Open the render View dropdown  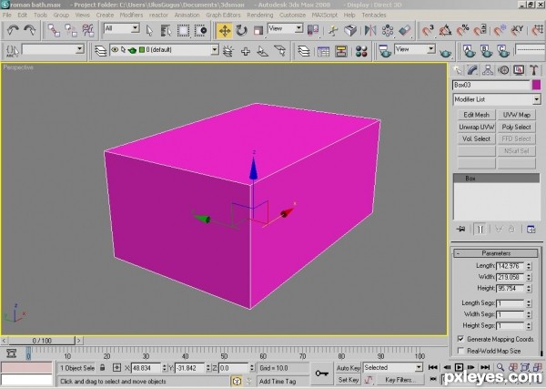pyautogui.click(x=415, y=49)
